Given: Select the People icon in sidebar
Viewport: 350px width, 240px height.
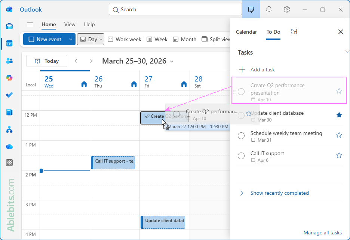Looking at the screenshot, I should point(9,60).
